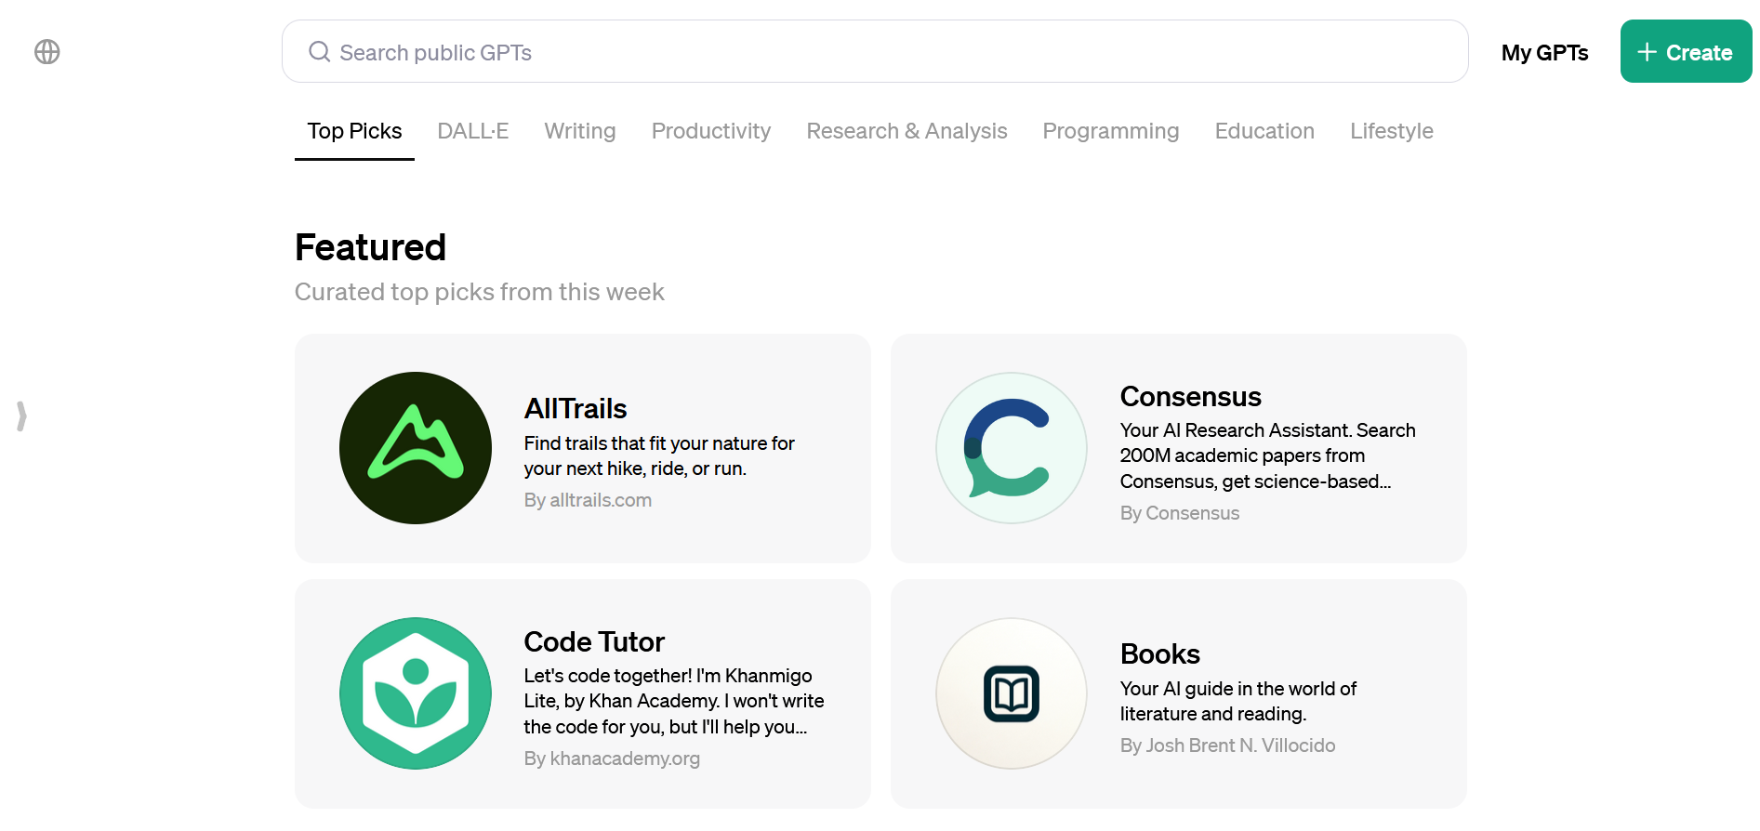The image size is (1760, 831).
Task: Open the Consensus GPT title
Action: point(1190,396)
